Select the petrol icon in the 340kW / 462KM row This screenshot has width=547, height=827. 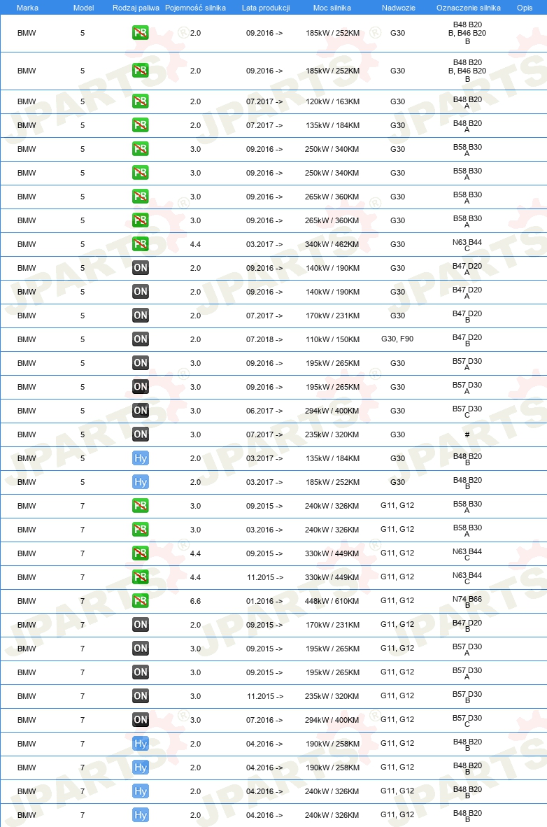point(141,243)
